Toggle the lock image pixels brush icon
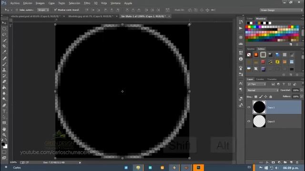The width and height of the screenshot is (305, 171). (x=261, y=96)
